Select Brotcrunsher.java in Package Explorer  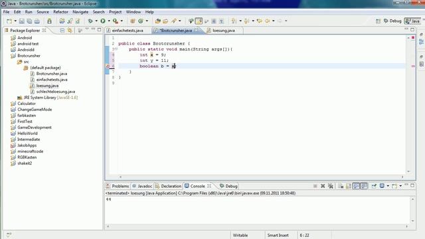[52, 74]
